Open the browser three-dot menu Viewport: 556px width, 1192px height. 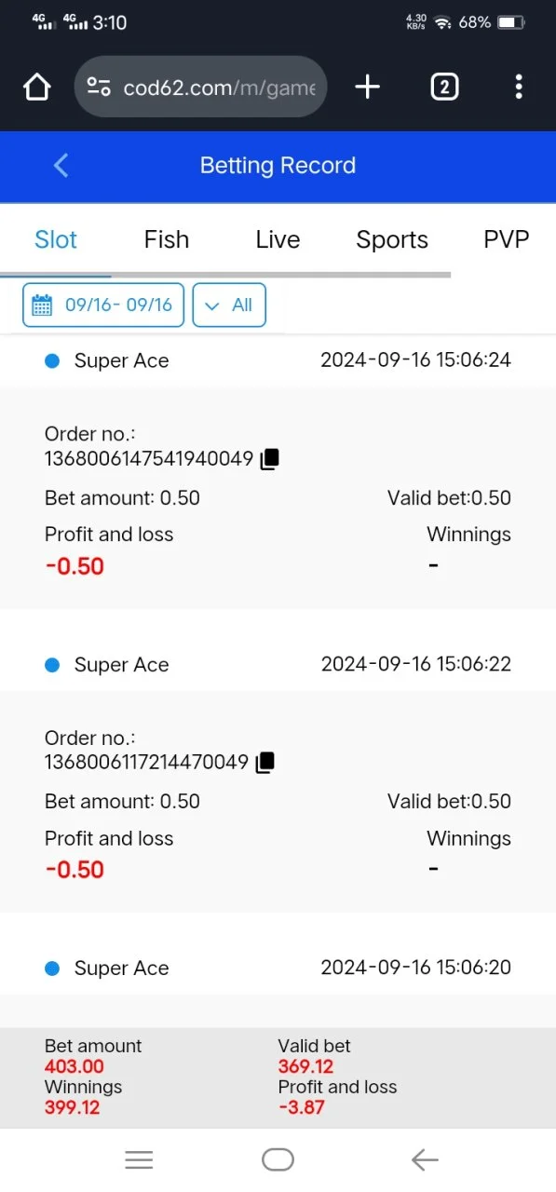coord(519,88)
